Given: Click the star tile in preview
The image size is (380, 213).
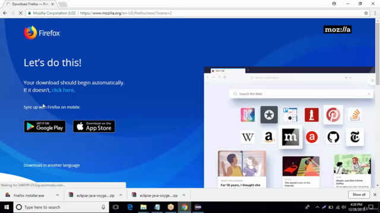Looking at the screenshot, I should click(269, 115).
